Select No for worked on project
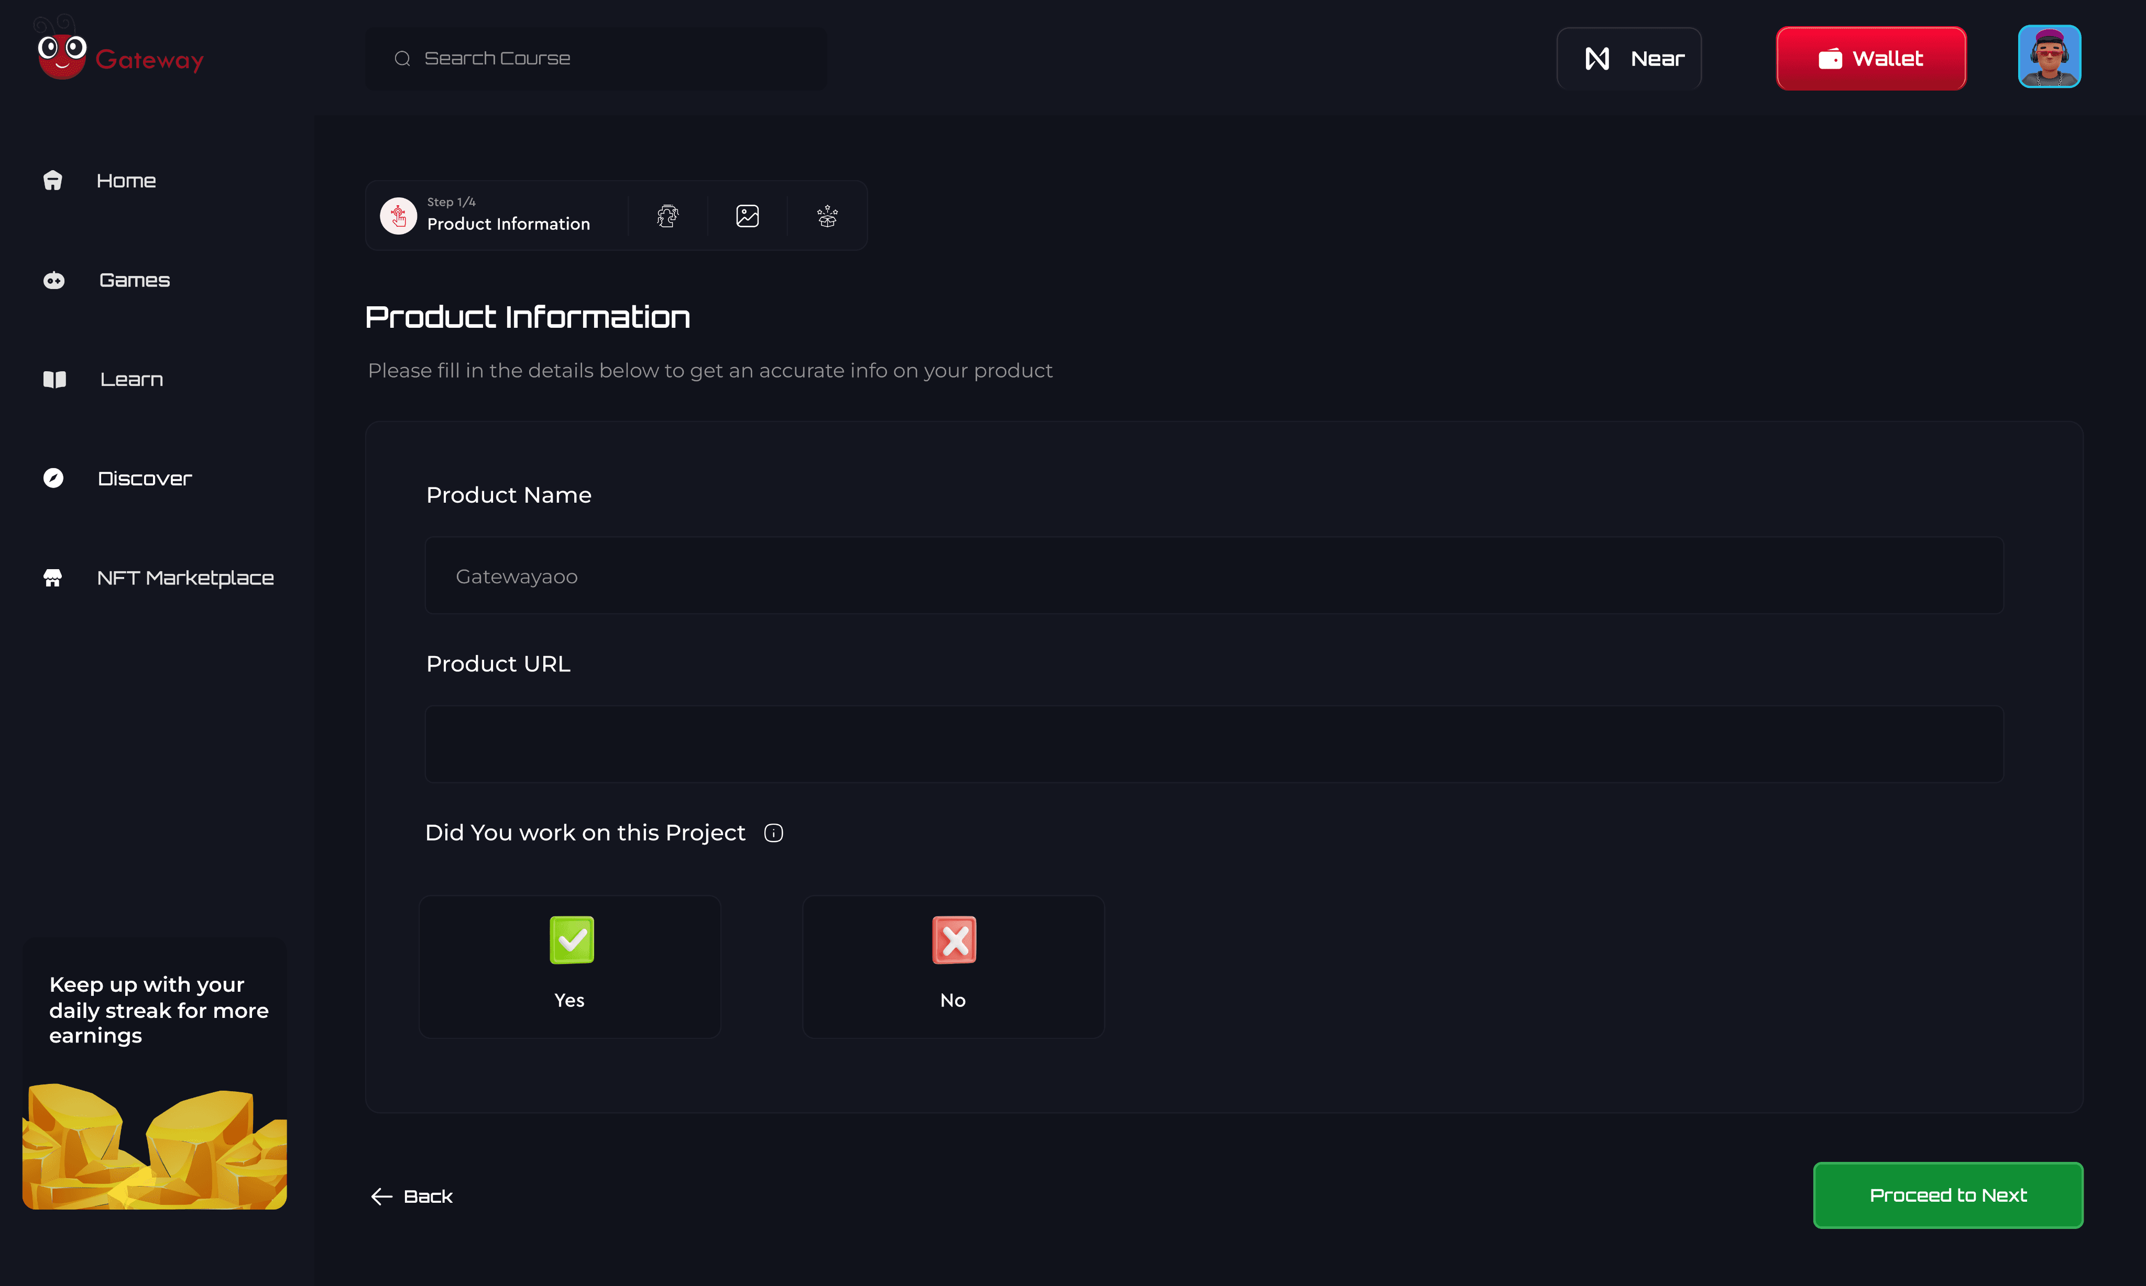This screenshot has height=1286, width=2146. (953, 966)
